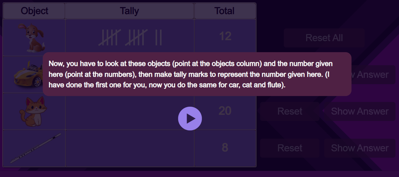This screenshot has width=399, height=177.
Task: Select the Tally column header
Action: [x=129, y=11]
